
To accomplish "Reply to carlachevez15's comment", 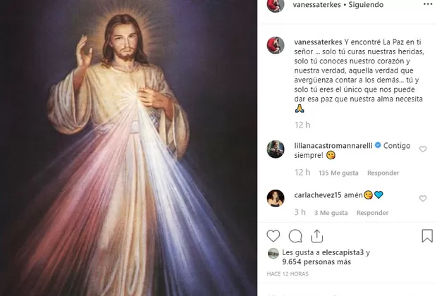I will coord(372,213).
